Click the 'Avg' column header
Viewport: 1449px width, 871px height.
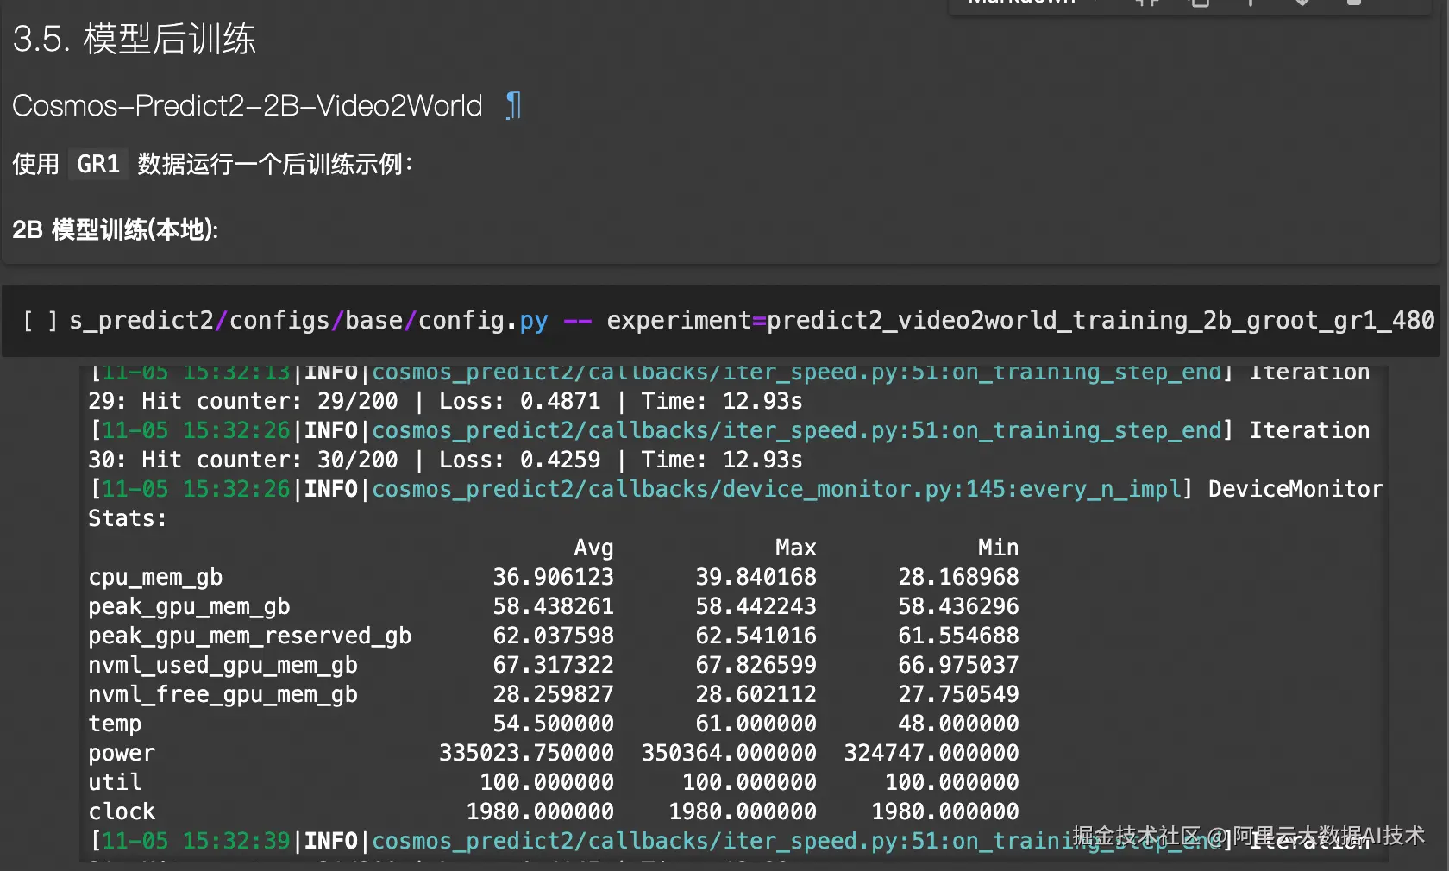[593, 548]
